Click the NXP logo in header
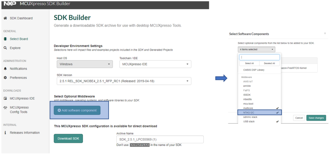 point(11,4)
